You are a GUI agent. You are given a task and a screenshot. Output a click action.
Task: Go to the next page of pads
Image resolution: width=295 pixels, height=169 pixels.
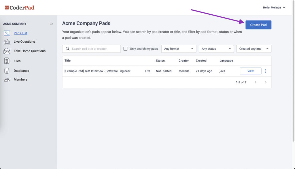[266, 82]
